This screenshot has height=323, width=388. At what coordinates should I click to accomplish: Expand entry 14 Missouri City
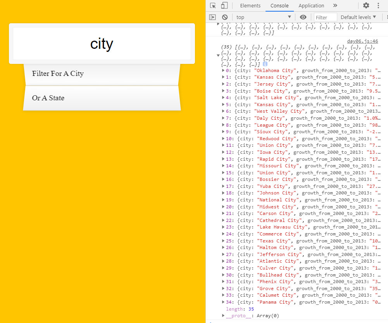coord(223,166)
